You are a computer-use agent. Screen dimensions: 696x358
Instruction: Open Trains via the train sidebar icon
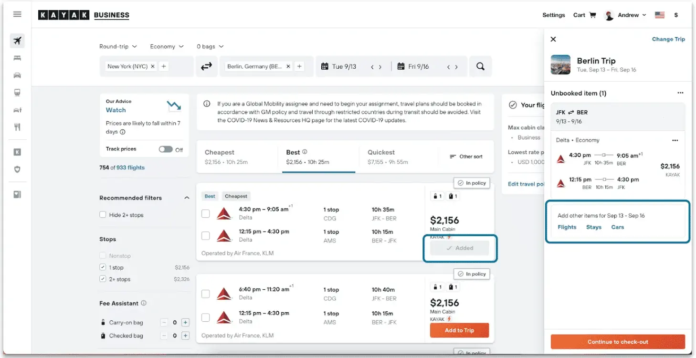coord(17,93)
